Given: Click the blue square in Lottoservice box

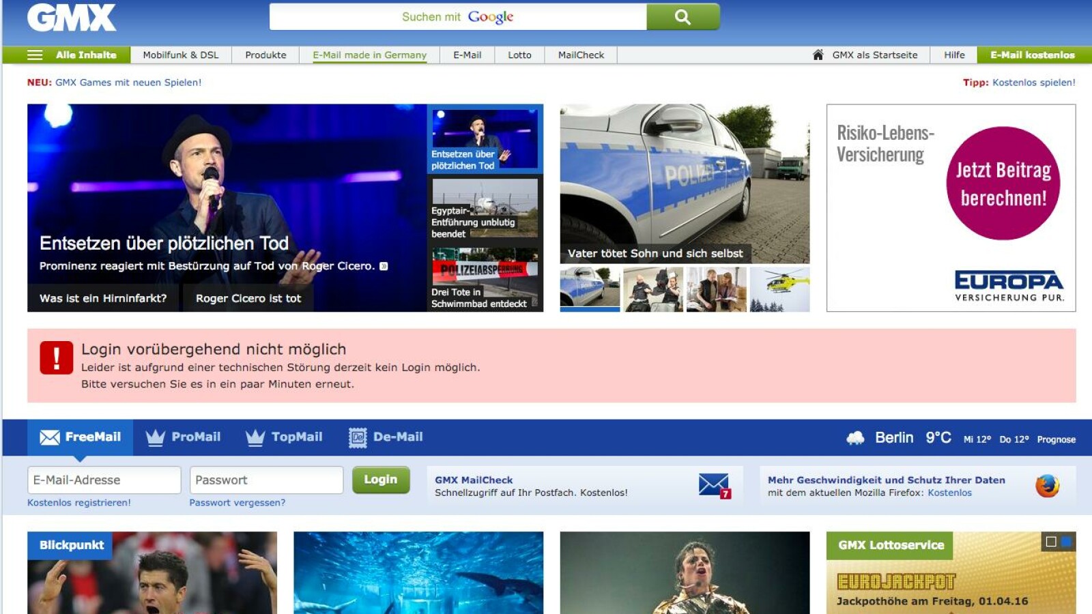Looking at the screenshot, I should click(1066, 542).
